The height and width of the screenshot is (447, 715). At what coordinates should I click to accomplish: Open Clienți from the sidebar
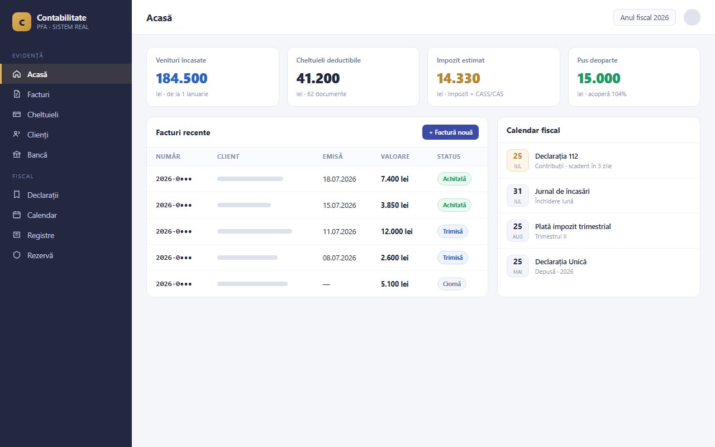click(x=66, y=134)
